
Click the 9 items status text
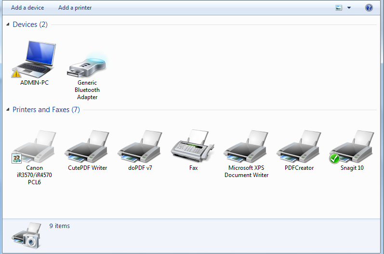point(60,226)
